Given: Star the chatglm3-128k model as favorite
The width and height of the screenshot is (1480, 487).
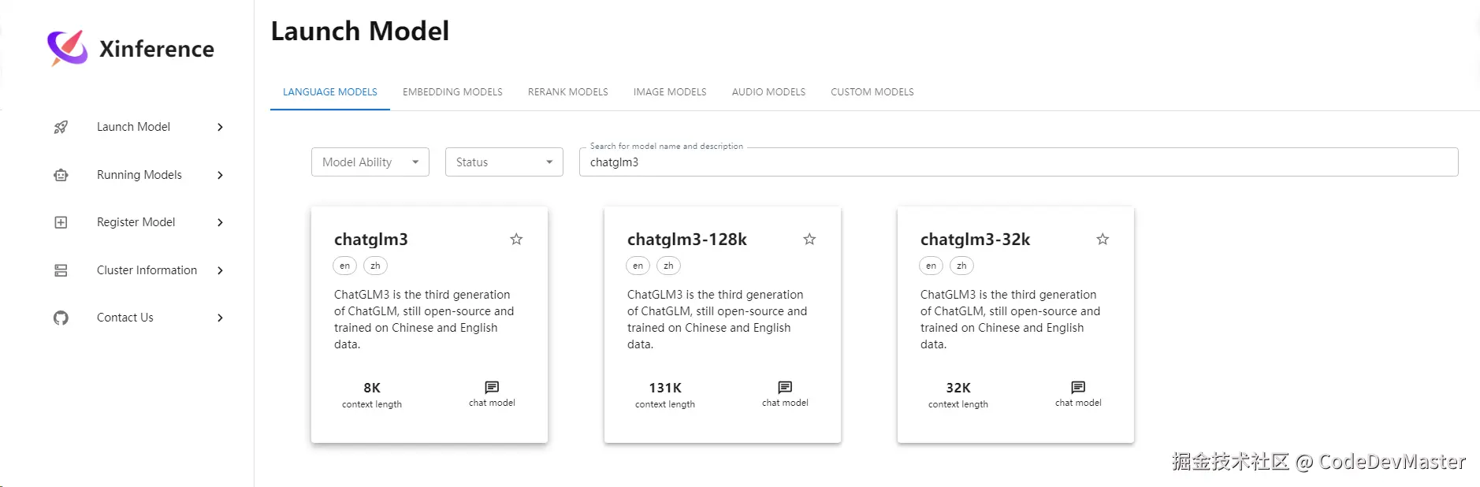Looking at the screenshot, I should coord(809,239).
